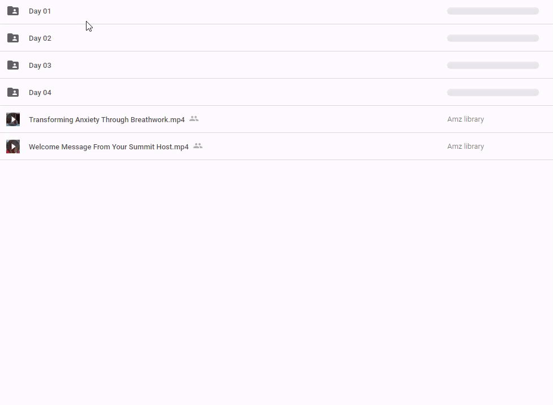This screenshot has width=553, height=405.
Task: Click the loading placeholder in Day 01 row
Action: [492, 11]
